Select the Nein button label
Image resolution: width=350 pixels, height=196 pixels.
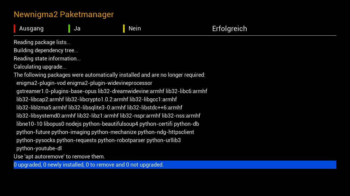coord(135,29)
